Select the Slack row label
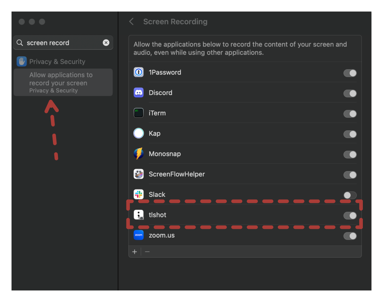383x302 pixels. coord(157,194)
